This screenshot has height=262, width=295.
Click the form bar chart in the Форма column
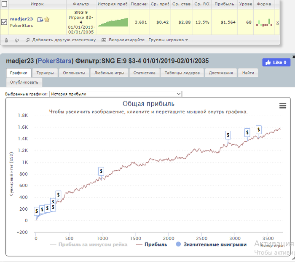click(x=264, y=23)
